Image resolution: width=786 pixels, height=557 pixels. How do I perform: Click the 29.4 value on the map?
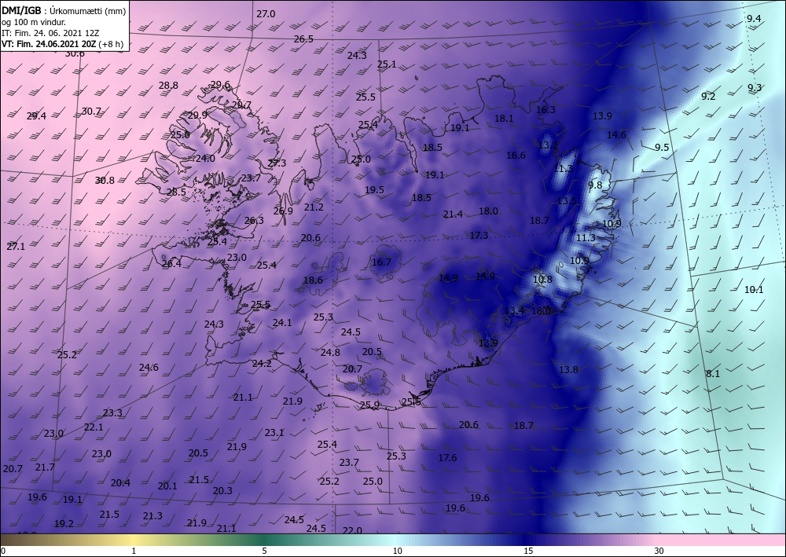tap(36, 115)
